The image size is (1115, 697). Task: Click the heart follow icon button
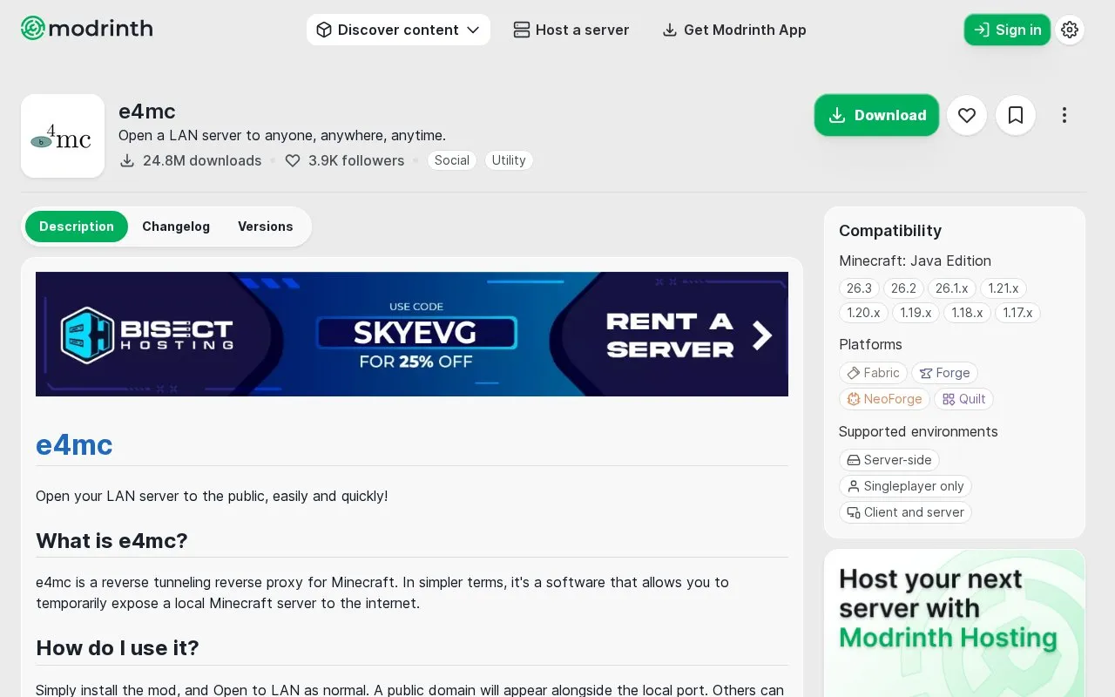(x=967, y=115)
